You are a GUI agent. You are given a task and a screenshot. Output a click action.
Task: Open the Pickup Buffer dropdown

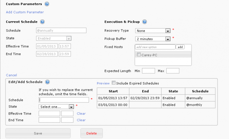[153, 39]
